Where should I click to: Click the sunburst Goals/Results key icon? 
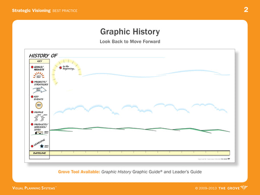(39, 75)
